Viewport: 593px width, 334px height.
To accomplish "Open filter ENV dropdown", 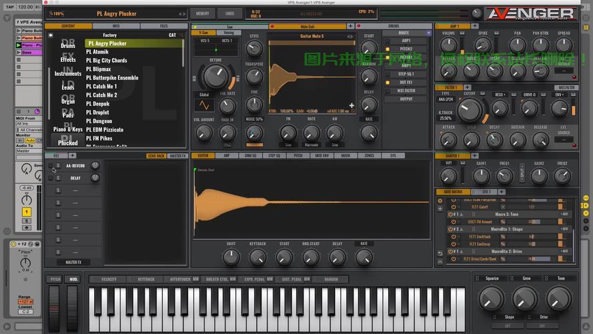I will 560,94.
